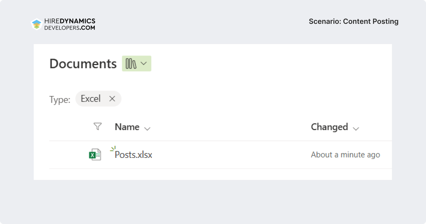The width and height of the screenshot is (426, 224).
Task: Select the green Excel file icon
Action: [95, 155]
